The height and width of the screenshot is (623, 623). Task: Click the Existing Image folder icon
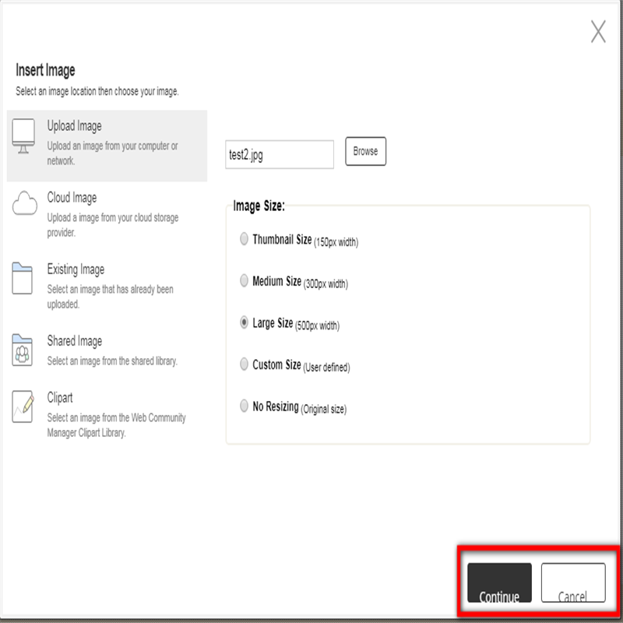tap(23, 277)
